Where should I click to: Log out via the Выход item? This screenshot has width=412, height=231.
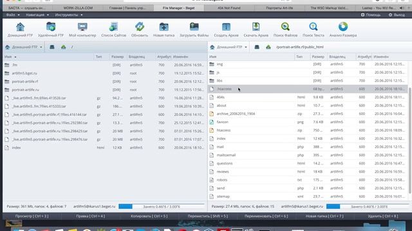click(x=397, y=15)
